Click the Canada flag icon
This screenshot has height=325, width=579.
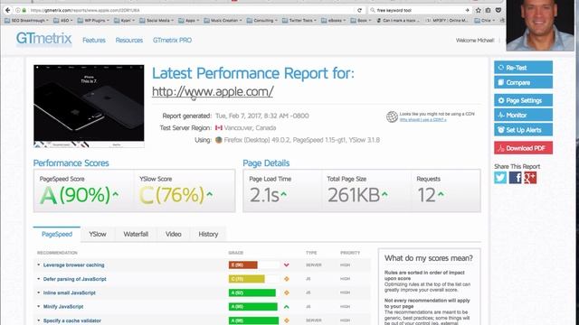click(x=219, y=128)
